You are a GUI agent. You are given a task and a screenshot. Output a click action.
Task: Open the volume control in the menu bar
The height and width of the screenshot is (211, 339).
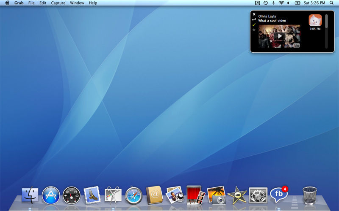pos(288,3)
